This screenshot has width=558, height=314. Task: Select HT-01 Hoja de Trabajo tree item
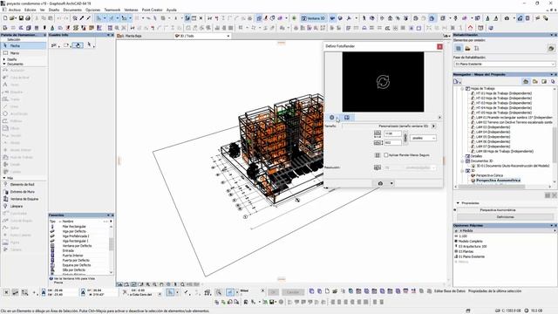tap(504, 93)
